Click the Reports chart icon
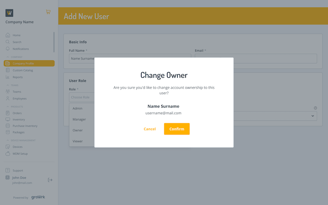Screen dimensions: 328x205 (8, 77)
